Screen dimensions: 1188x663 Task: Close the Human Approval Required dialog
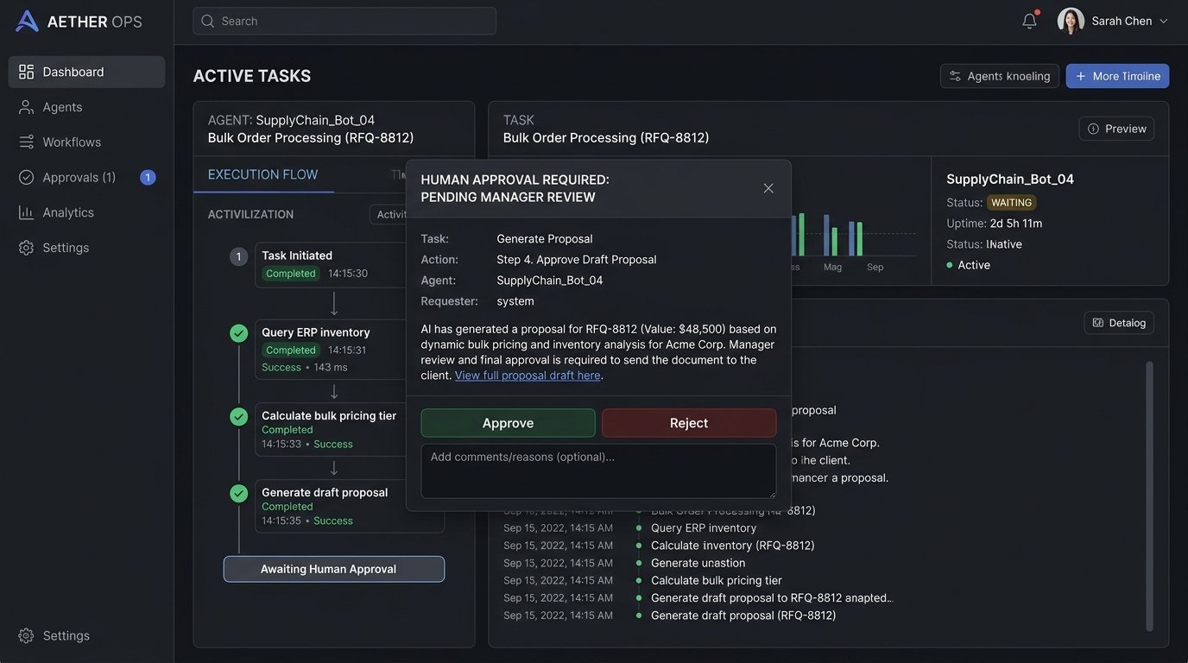click(768, 188)
